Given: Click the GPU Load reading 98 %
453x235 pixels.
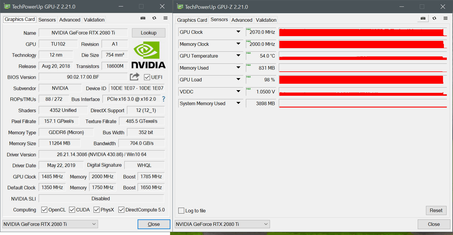Looking at the screenshot, I should (261, 80).
